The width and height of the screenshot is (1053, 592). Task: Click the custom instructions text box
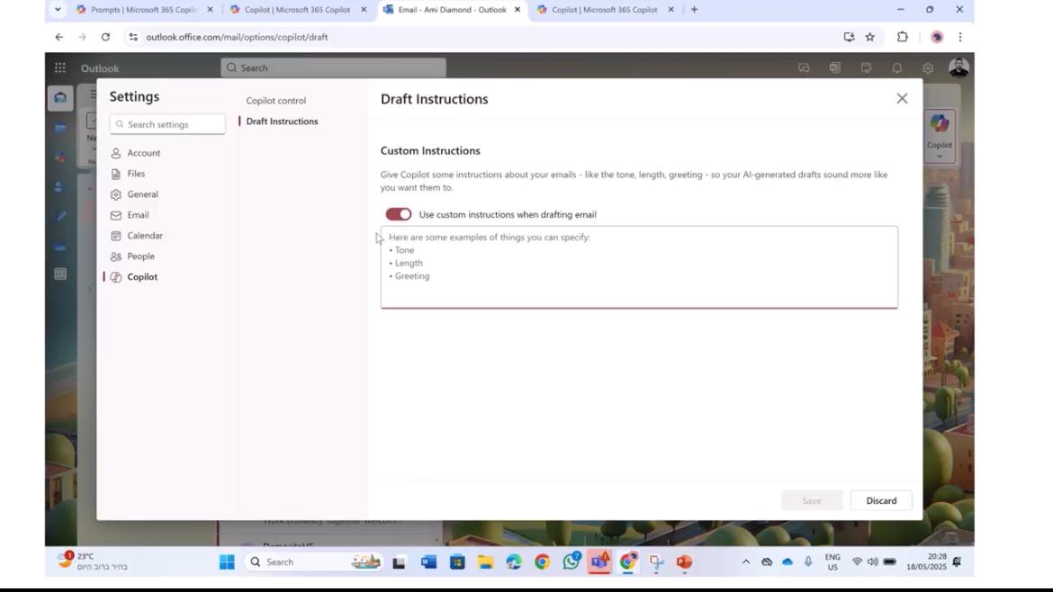coord(639,267)
